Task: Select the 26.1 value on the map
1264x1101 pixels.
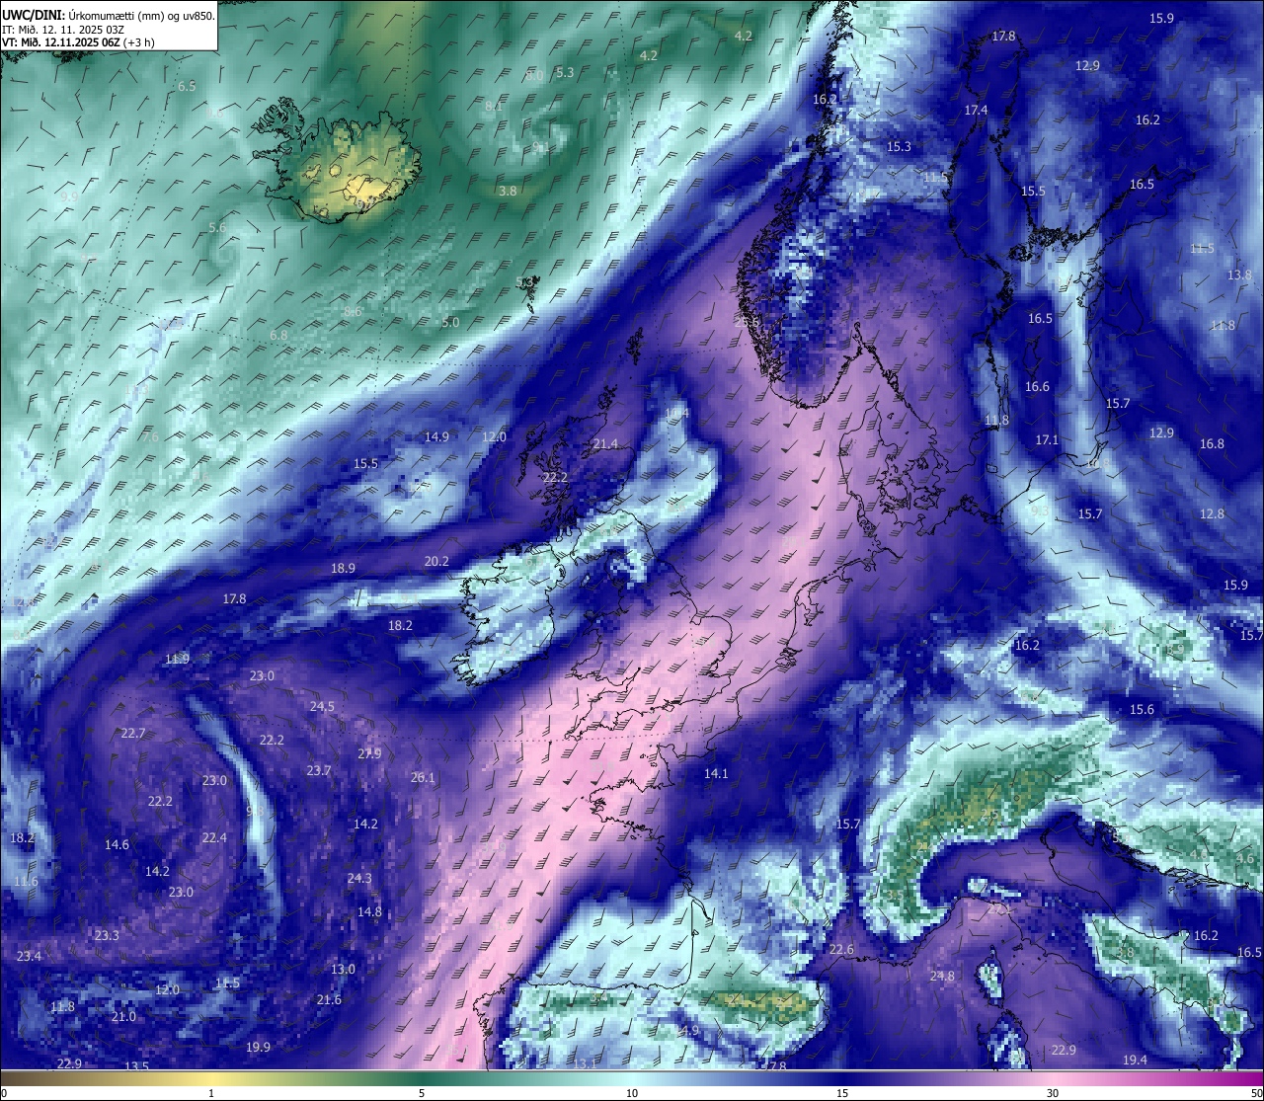Action: (x=423, y=777)
